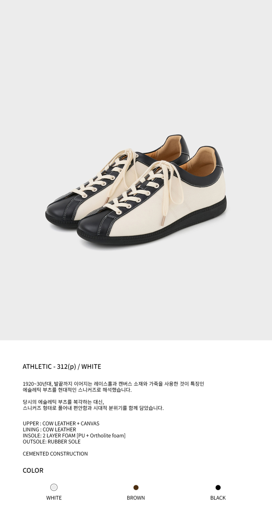272x511 pixels.
Task: Click the CEMENTED CONSTRUCTION text
Action: pos(55,453)
